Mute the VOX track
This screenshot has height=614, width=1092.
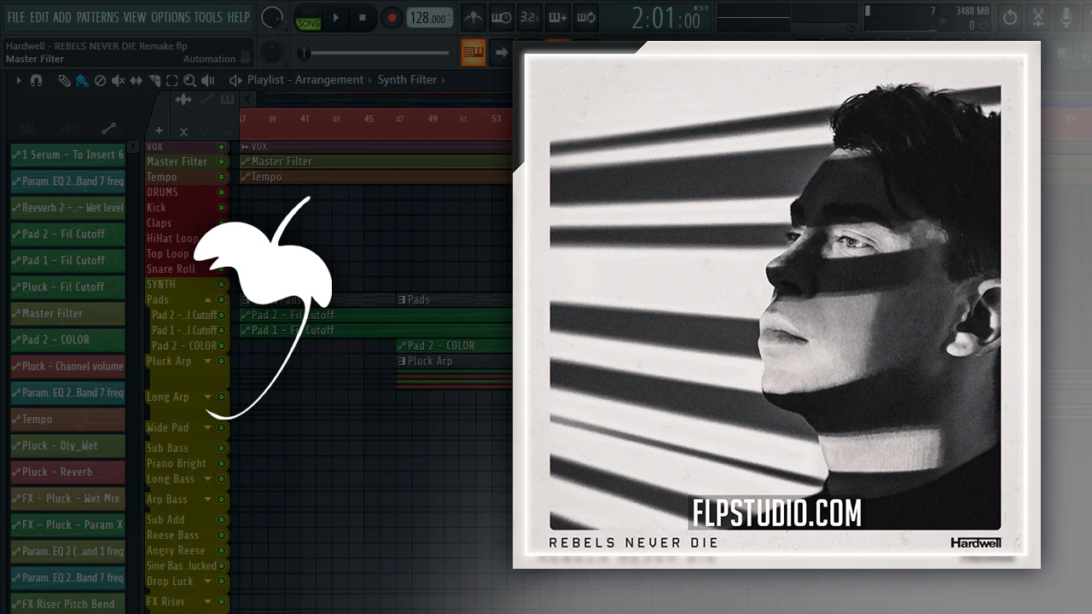click(x=222, y=148)
